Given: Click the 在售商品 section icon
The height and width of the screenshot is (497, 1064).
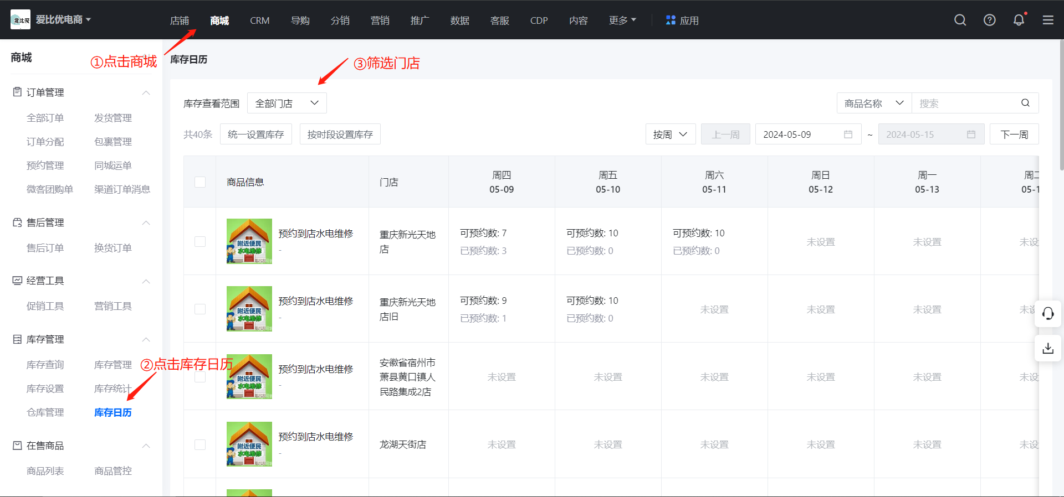Looking at the screenshot, I should (x=17, y=445).
